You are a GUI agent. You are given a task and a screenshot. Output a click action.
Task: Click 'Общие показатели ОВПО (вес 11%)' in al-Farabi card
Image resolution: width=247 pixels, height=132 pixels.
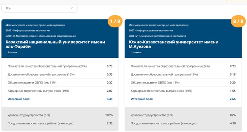click(x=32, y=82)
